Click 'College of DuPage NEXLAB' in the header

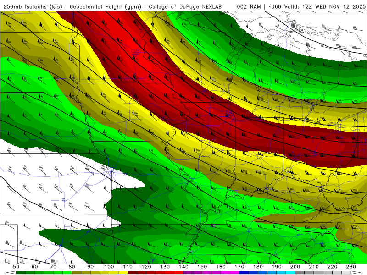(185, 6)
